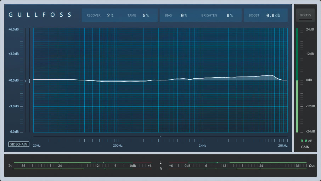Enable the SIDECHAIN button

click(19, 144)
